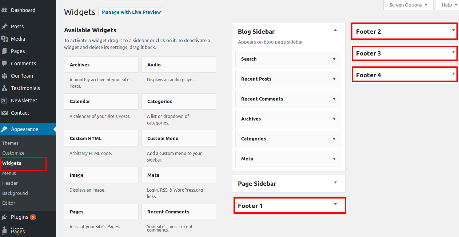The height and width of the screenshot is (237, 459).
Task: Expand the Footer 3 widget area
Action: coord(453,52)
